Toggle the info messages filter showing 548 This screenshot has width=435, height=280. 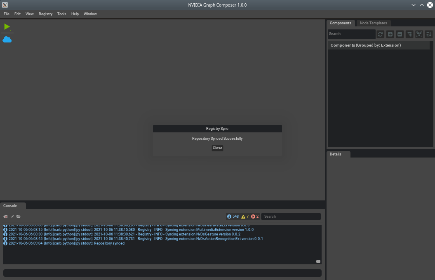(233, 216)
